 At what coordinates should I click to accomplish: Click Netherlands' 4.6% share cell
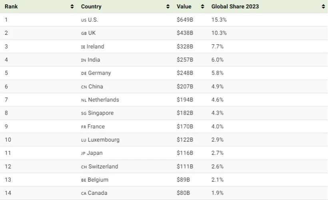coord(217,100)
